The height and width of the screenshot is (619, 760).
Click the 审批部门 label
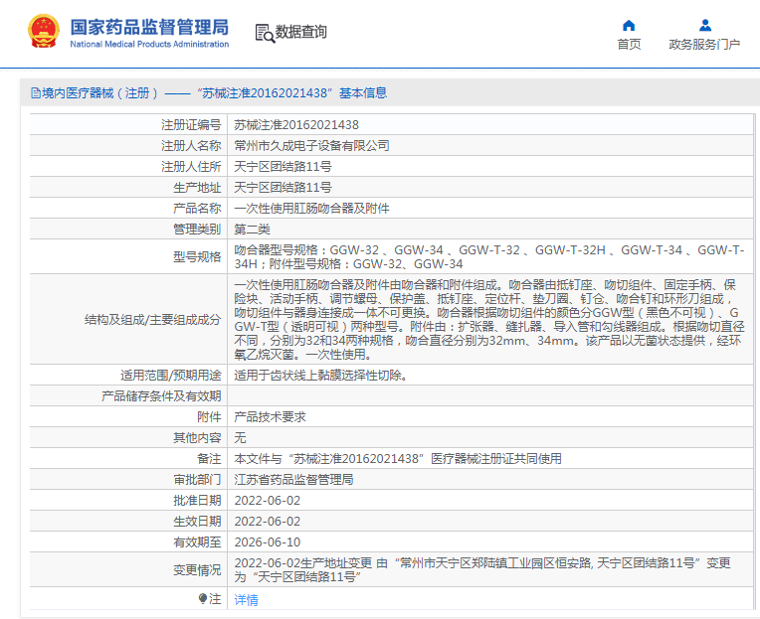(197, 479)
